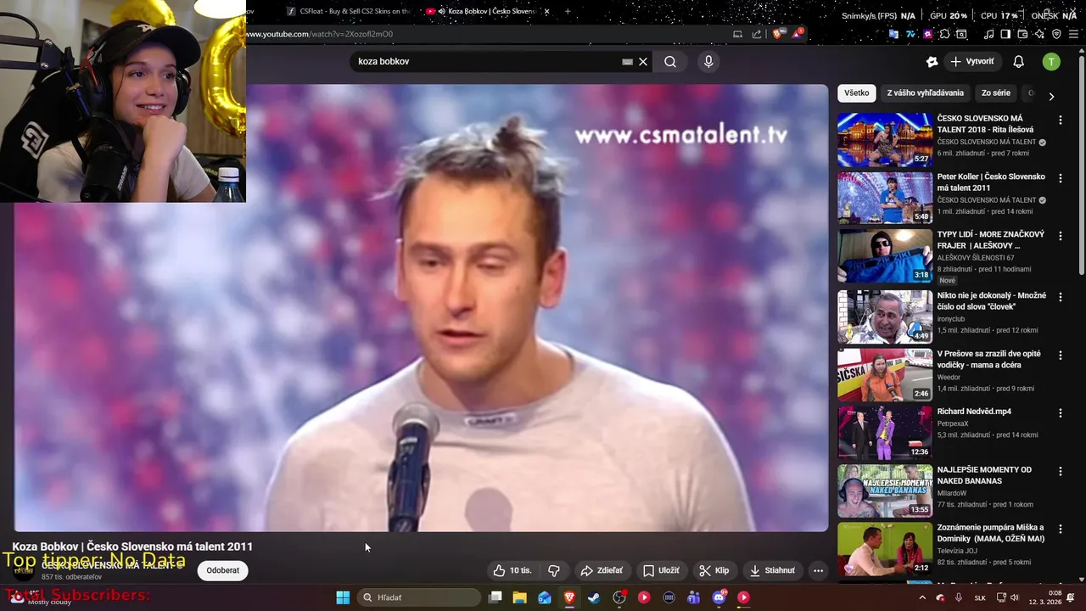The width and height of the screenshot is (1086, 611).
Task: Start voice search with microphone icon
Action: point(708,61)
